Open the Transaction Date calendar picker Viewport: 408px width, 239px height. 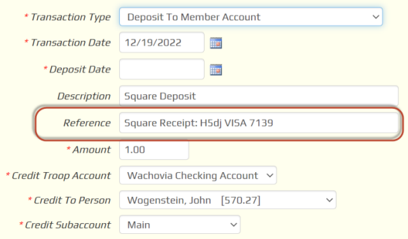point(215,43)
